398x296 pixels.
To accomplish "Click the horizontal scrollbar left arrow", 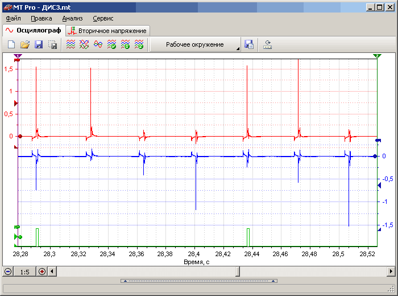I will [x=52, y=272].
